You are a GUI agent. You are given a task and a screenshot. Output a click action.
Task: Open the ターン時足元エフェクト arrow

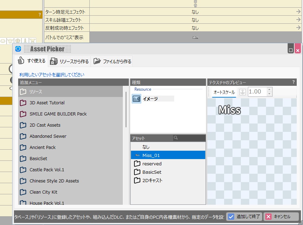pyautogui.click(x=298, y=12)
